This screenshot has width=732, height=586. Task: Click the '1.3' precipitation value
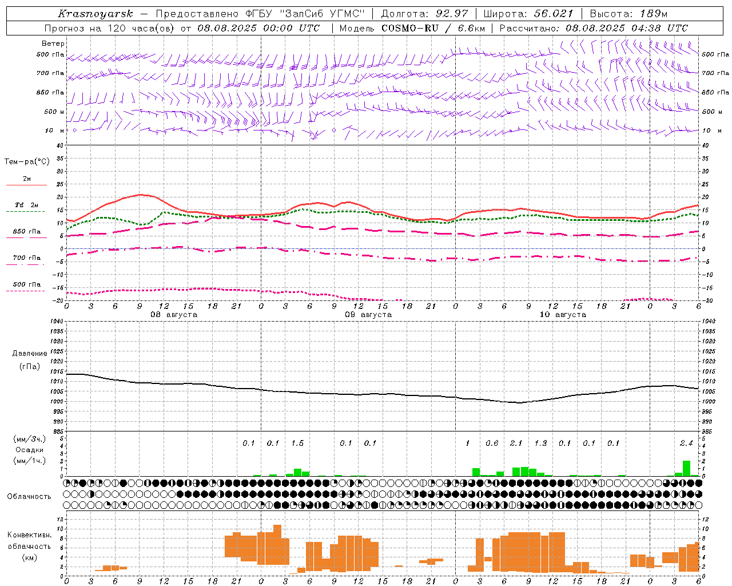click(540, 443)
